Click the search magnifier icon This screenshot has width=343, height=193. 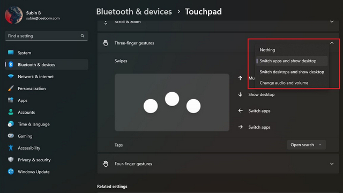83,36
